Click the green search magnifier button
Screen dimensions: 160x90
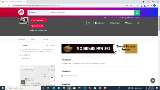click(x=137, y=13)
